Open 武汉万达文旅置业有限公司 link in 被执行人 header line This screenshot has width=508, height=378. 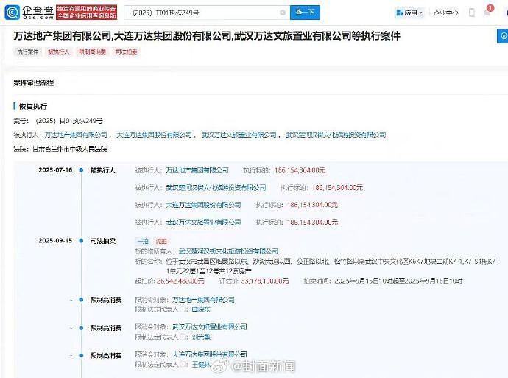[x=239, y=135]
